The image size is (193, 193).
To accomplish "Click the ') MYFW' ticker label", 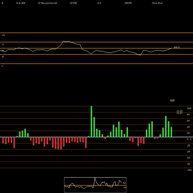I will [128, 3].
